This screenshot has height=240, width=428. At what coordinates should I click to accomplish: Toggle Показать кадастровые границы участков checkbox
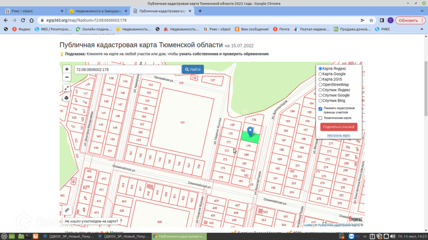click(x=320, y=109)
